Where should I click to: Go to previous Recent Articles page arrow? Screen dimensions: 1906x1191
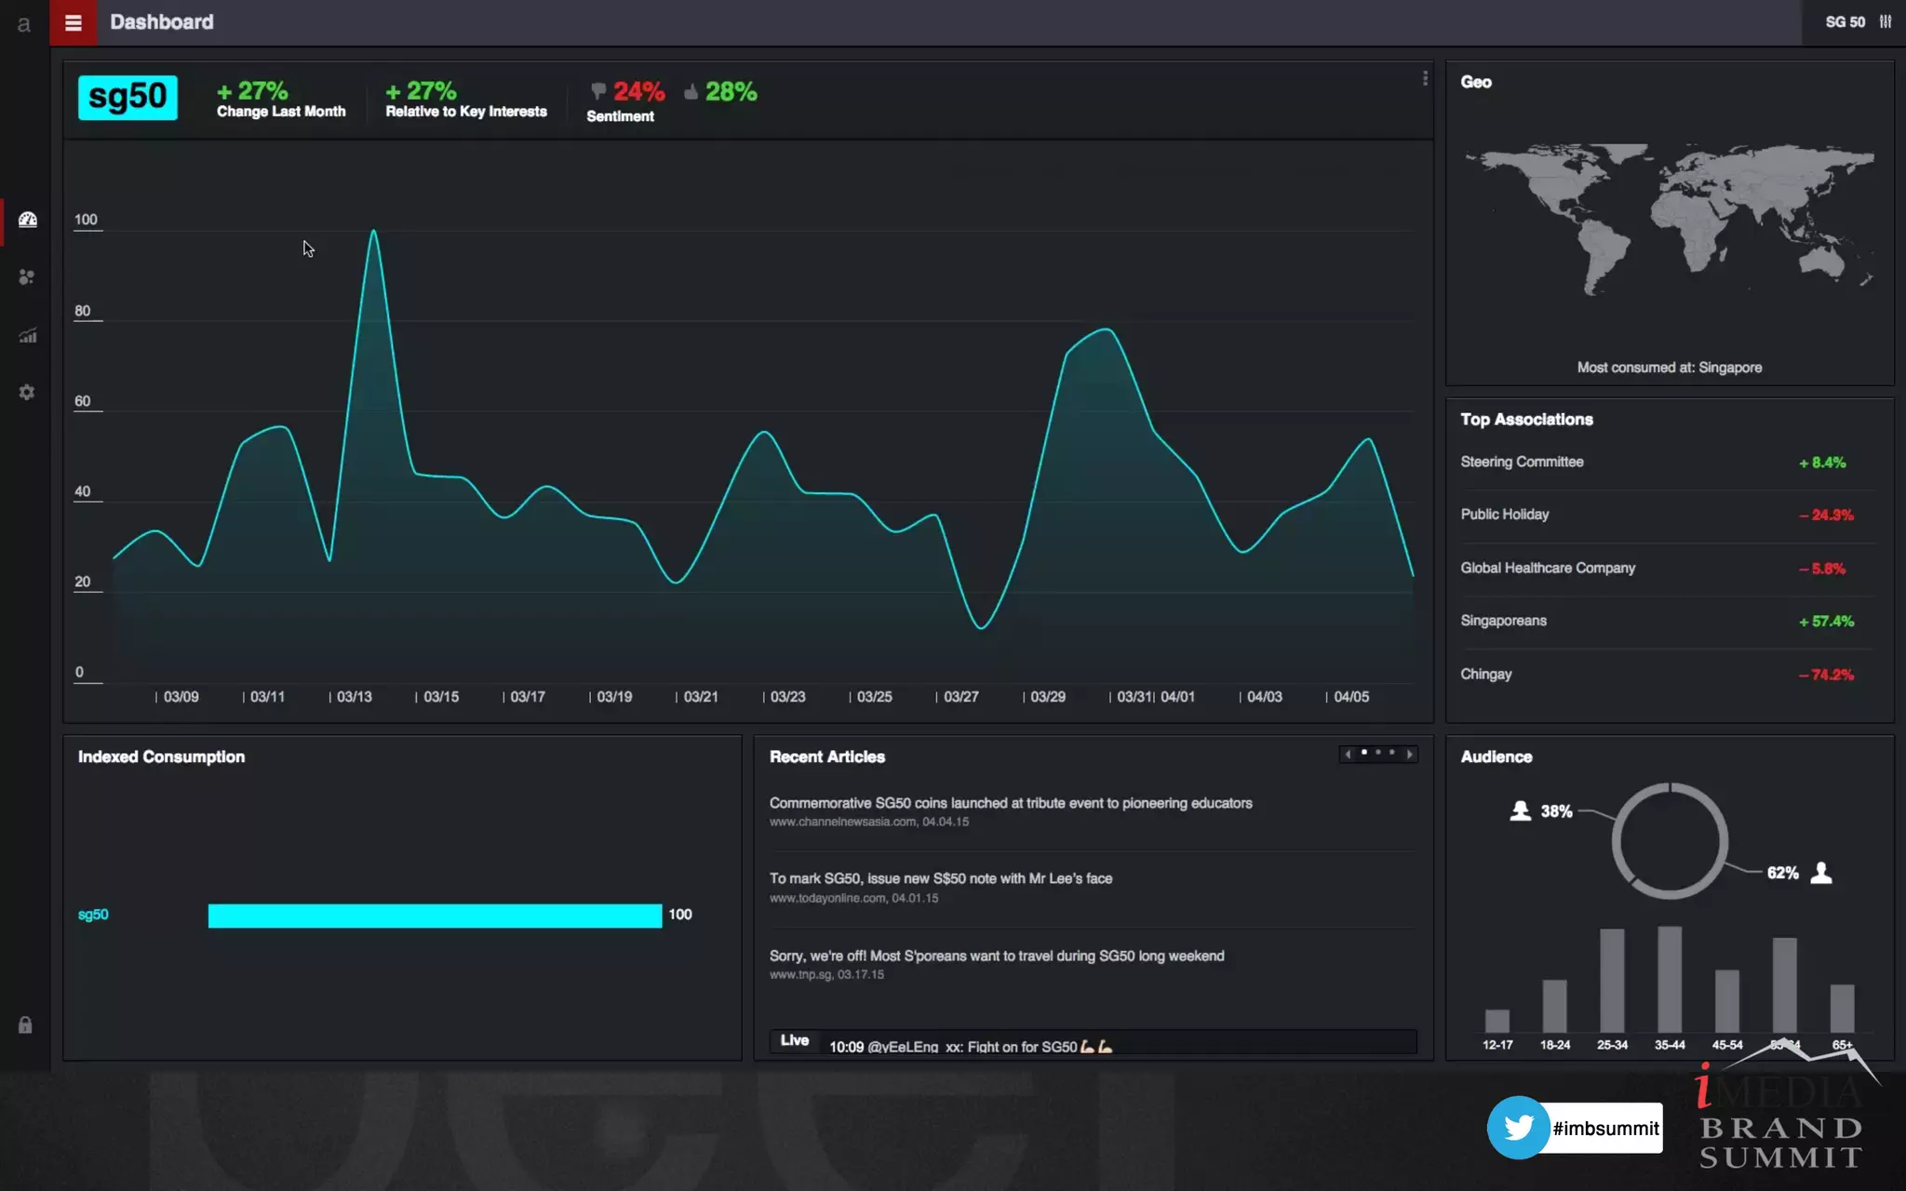point(1348,754)
